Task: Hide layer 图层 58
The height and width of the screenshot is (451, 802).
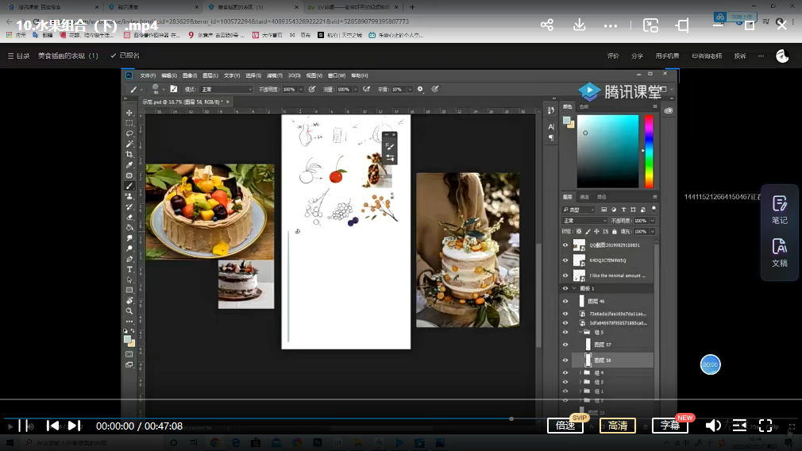Action: [565, 360]
